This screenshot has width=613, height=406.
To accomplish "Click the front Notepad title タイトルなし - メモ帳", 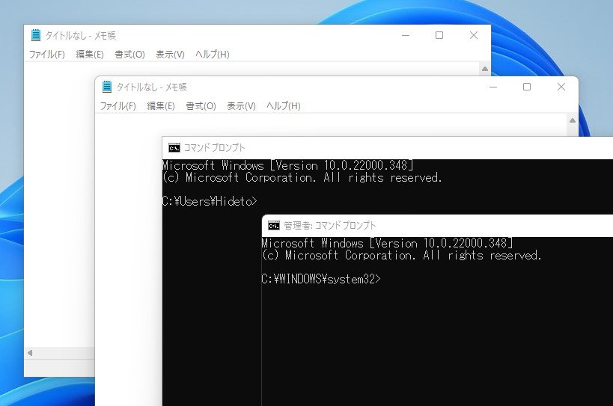I will pyautogui.click(x=152, y=87).
